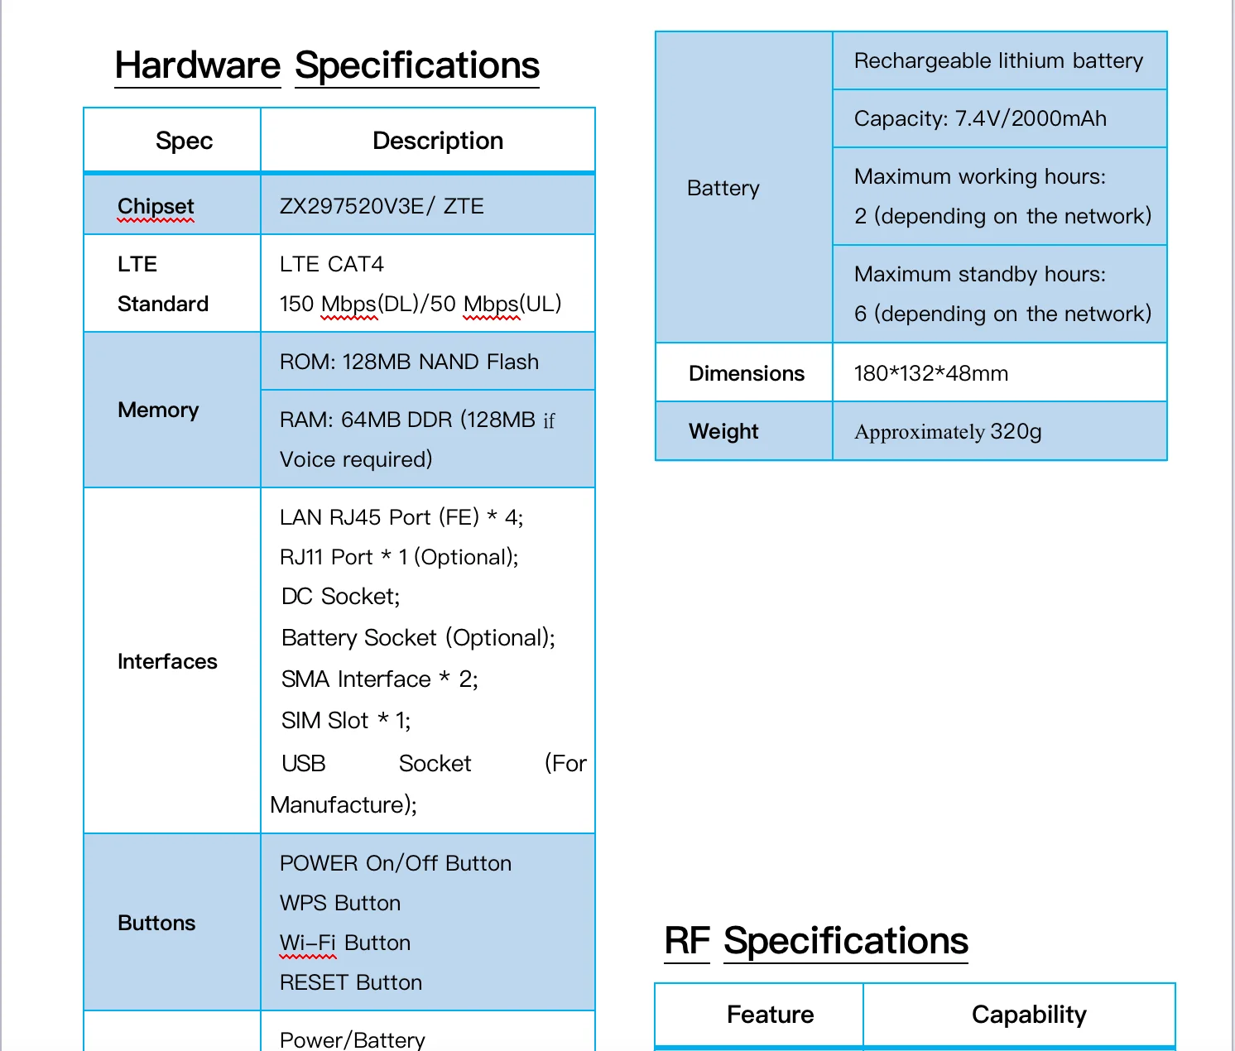Click the Capacity: 7.4V/2000mAh cell
The image size is (1235, 1051).
pos(980,118)
